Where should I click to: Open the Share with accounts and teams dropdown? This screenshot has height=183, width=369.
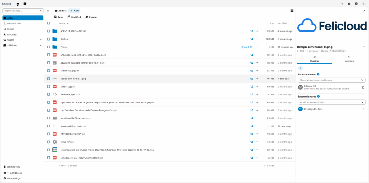coord(332,80)
